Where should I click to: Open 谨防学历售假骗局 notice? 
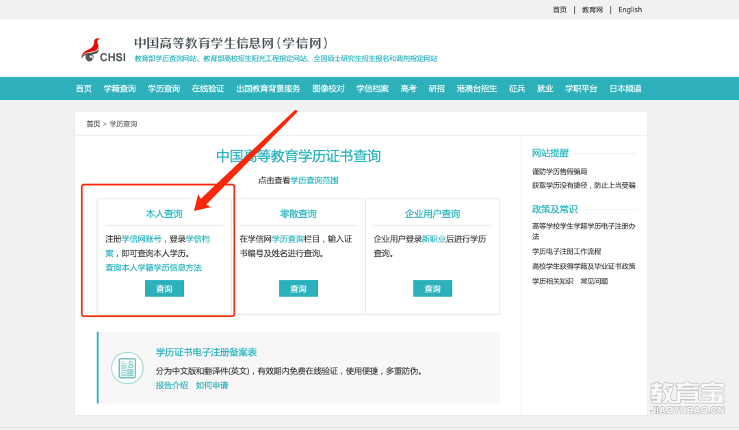560,172
